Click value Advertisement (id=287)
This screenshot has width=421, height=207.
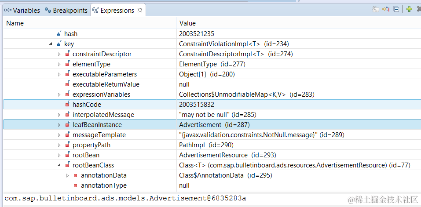[215, 125]
